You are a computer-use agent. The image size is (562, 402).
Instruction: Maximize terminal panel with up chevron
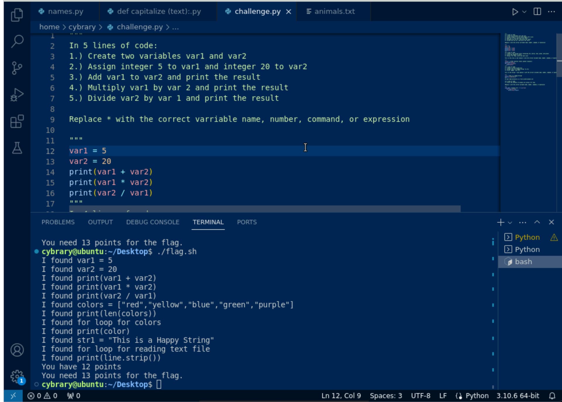(537, 222)
